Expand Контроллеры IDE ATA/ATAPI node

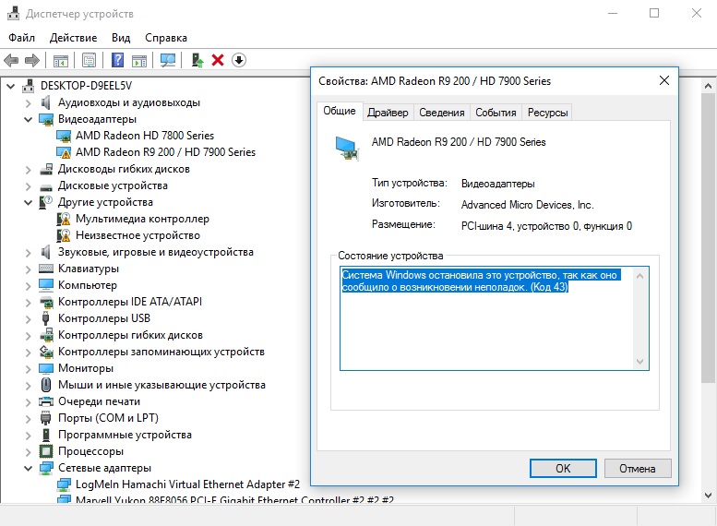29,303
